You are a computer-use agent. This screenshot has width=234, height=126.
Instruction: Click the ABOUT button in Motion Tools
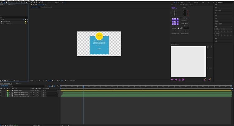(185, 8)
